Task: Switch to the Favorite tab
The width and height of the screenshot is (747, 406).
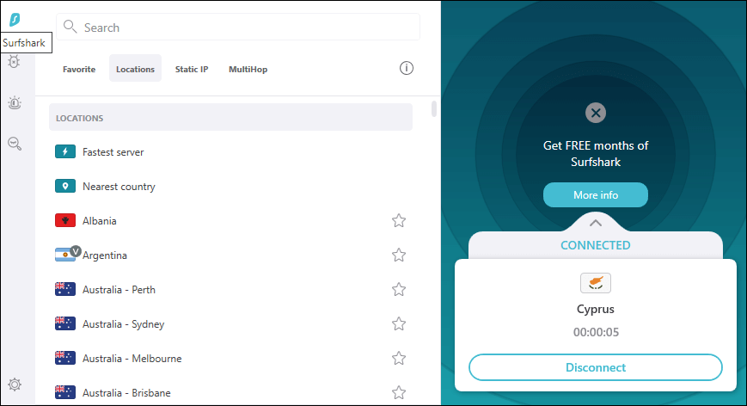Action: pos(79,69)
